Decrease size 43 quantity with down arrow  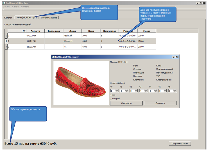point(146,92)
